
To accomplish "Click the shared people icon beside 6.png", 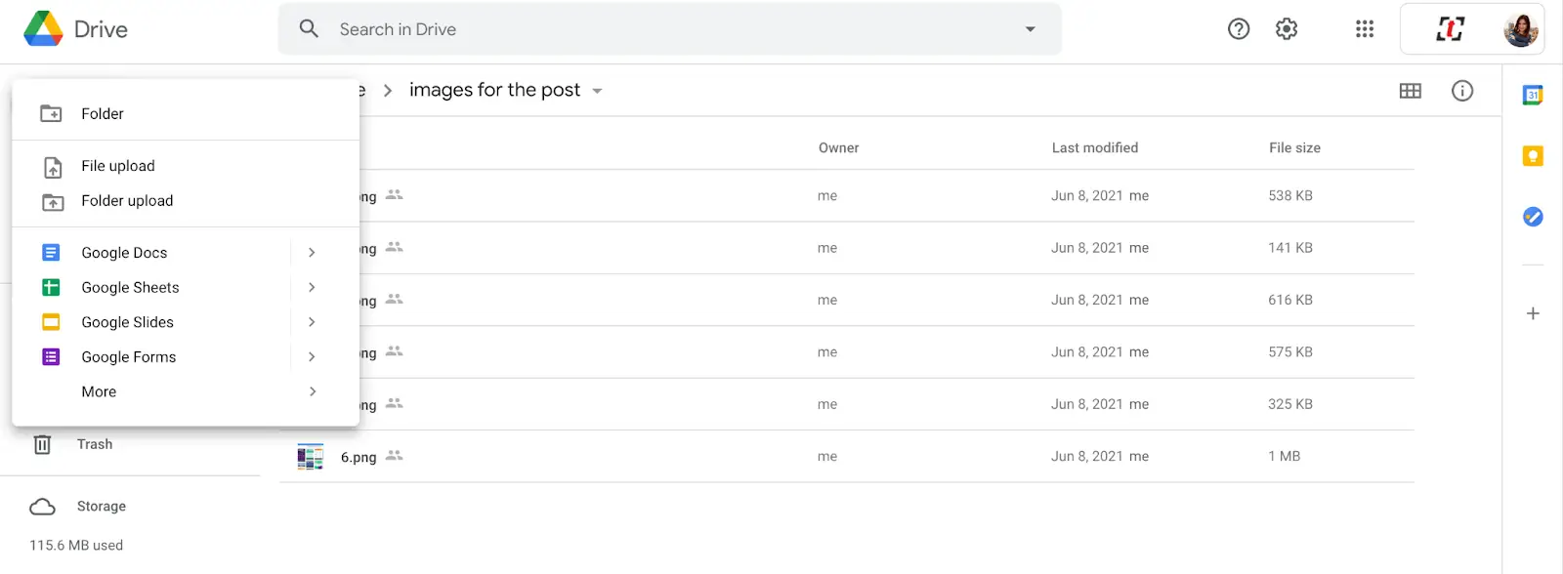I will point(395,455).
